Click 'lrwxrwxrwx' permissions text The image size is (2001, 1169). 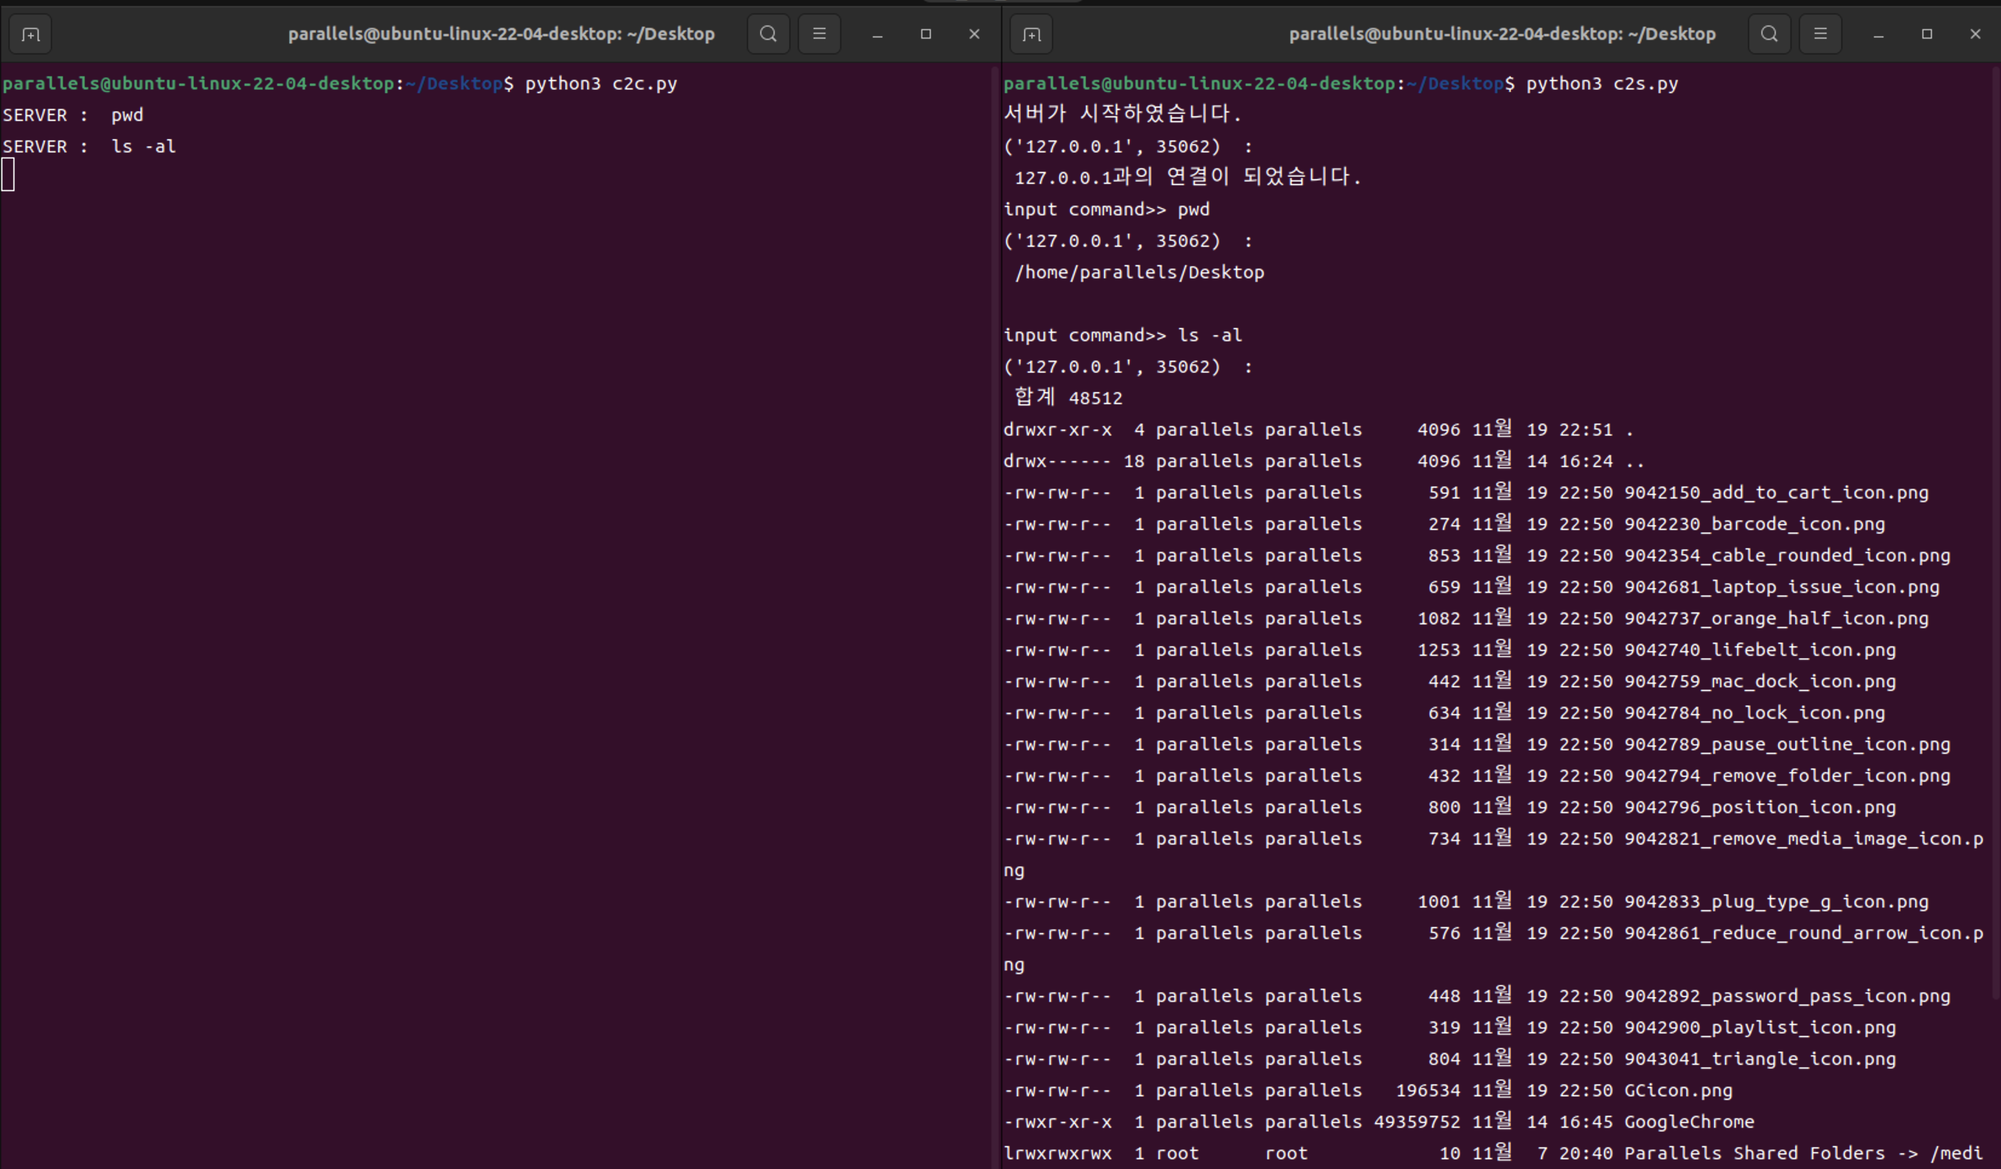click(x=1057, y=1153)
